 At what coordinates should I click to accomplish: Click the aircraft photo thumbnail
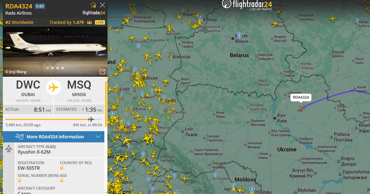pyautogui.click(x=55, y=51)
